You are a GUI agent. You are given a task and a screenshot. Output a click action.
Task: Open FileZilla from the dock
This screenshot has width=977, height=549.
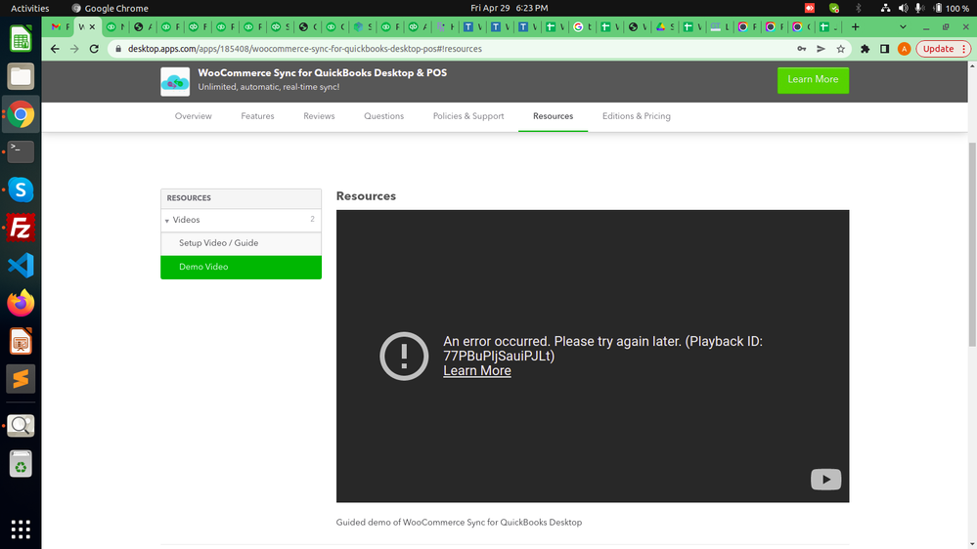tap(21, 228)
